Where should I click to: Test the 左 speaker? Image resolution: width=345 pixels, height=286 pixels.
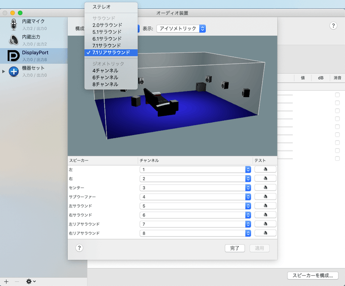point(265,169)
